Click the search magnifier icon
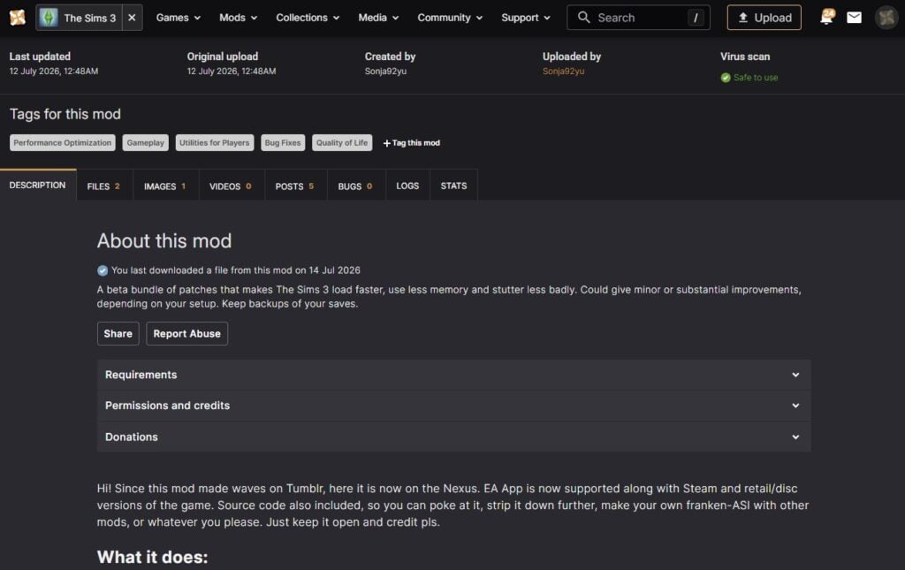 pos(583,18)
